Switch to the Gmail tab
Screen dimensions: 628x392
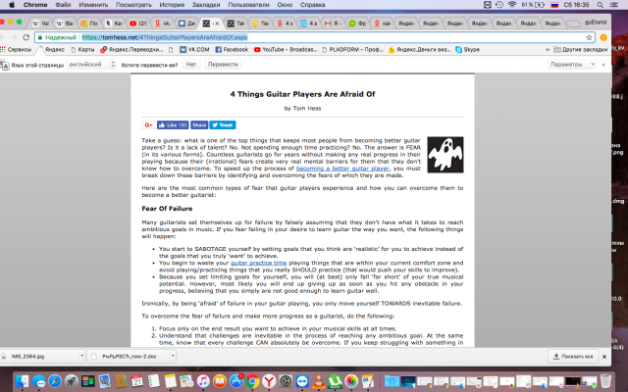(x=333, y=24)
